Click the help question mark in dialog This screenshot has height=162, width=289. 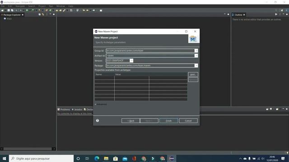[x=98, y=121]
